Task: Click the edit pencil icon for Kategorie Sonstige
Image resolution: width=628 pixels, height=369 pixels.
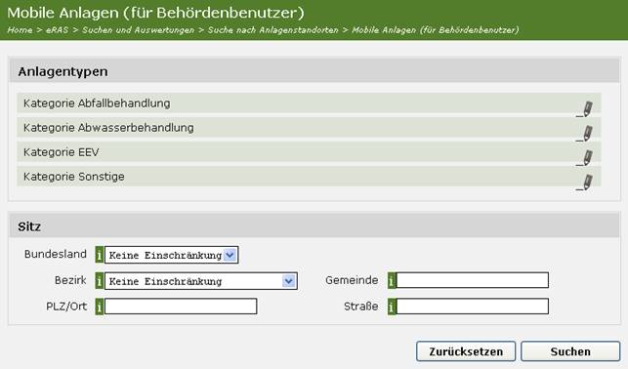Action: [585, 183]
